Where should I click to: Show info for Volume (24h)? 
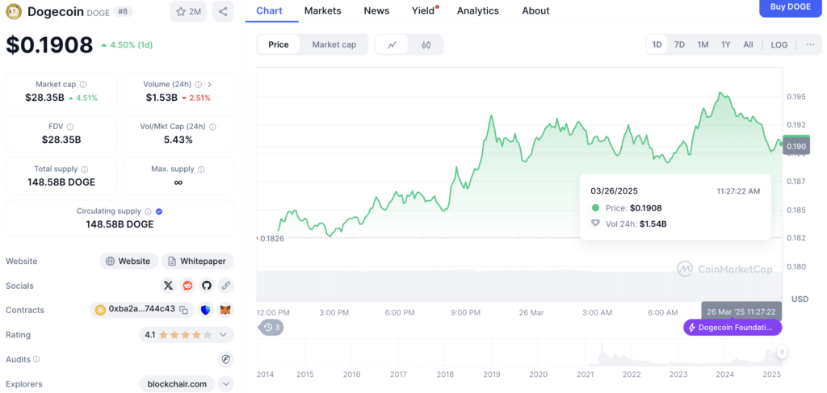(x=199, y=84)
